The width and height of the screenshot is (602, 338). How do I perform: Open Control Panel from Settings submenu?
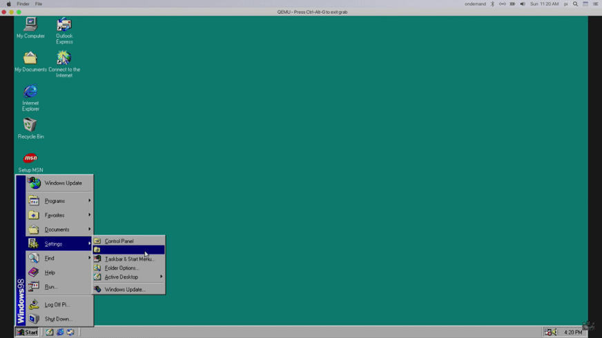[x=119, y=241]
